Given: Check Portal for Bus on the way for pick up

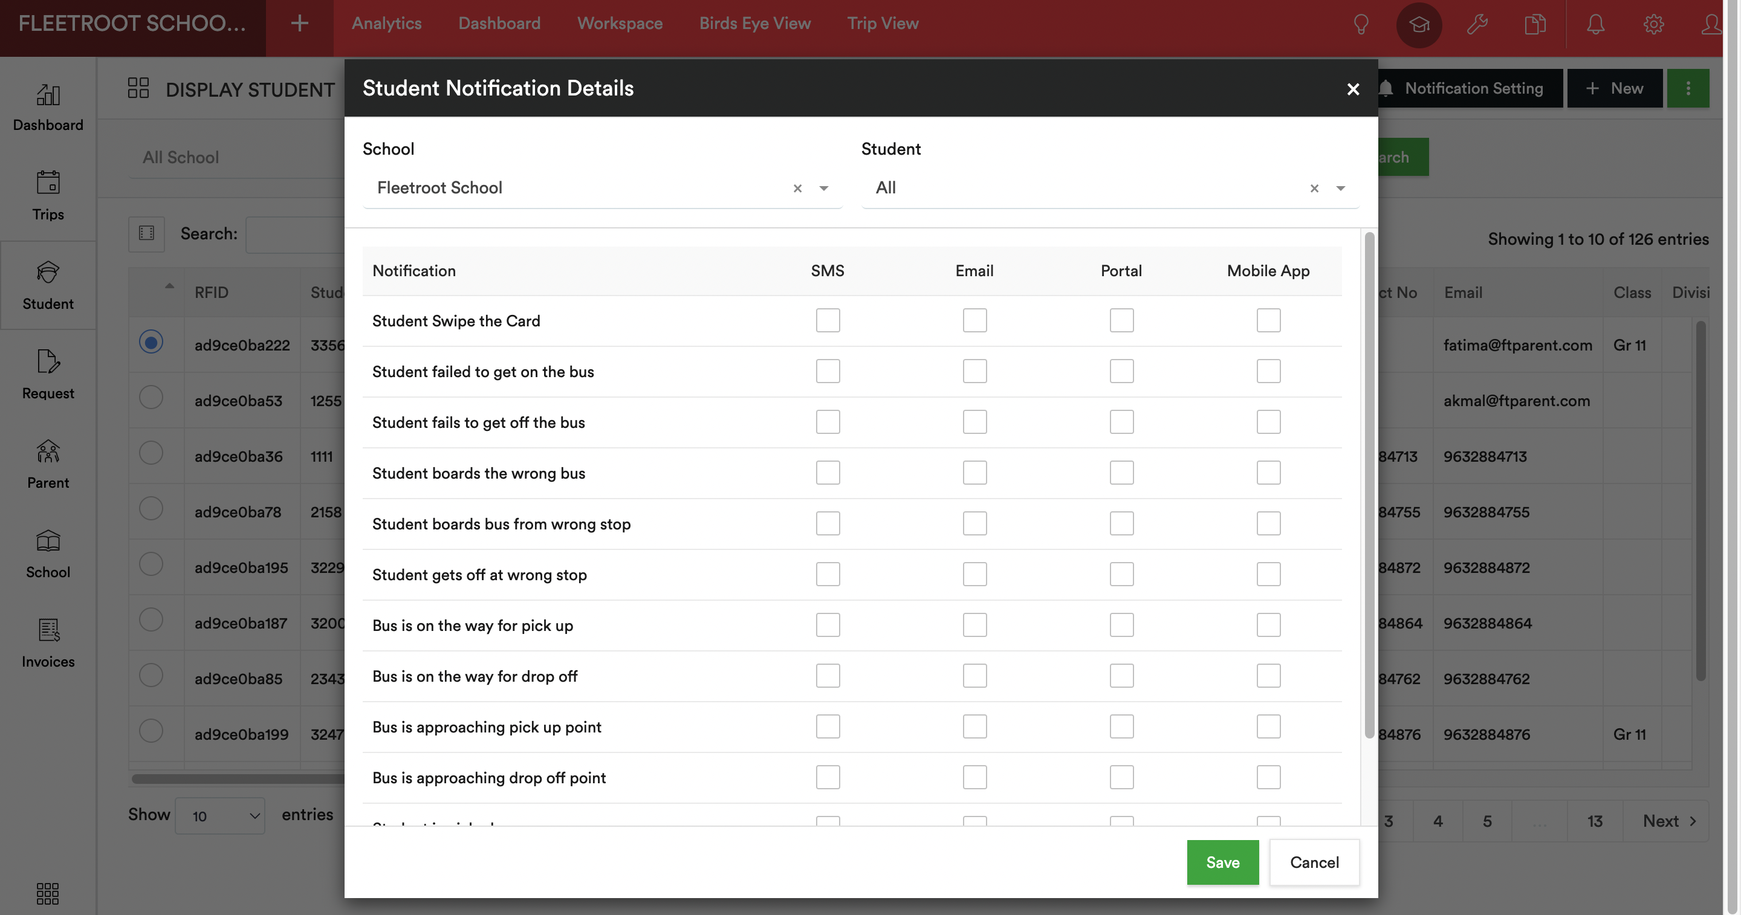Looking at the screenshot, I should pos(1122,625).
